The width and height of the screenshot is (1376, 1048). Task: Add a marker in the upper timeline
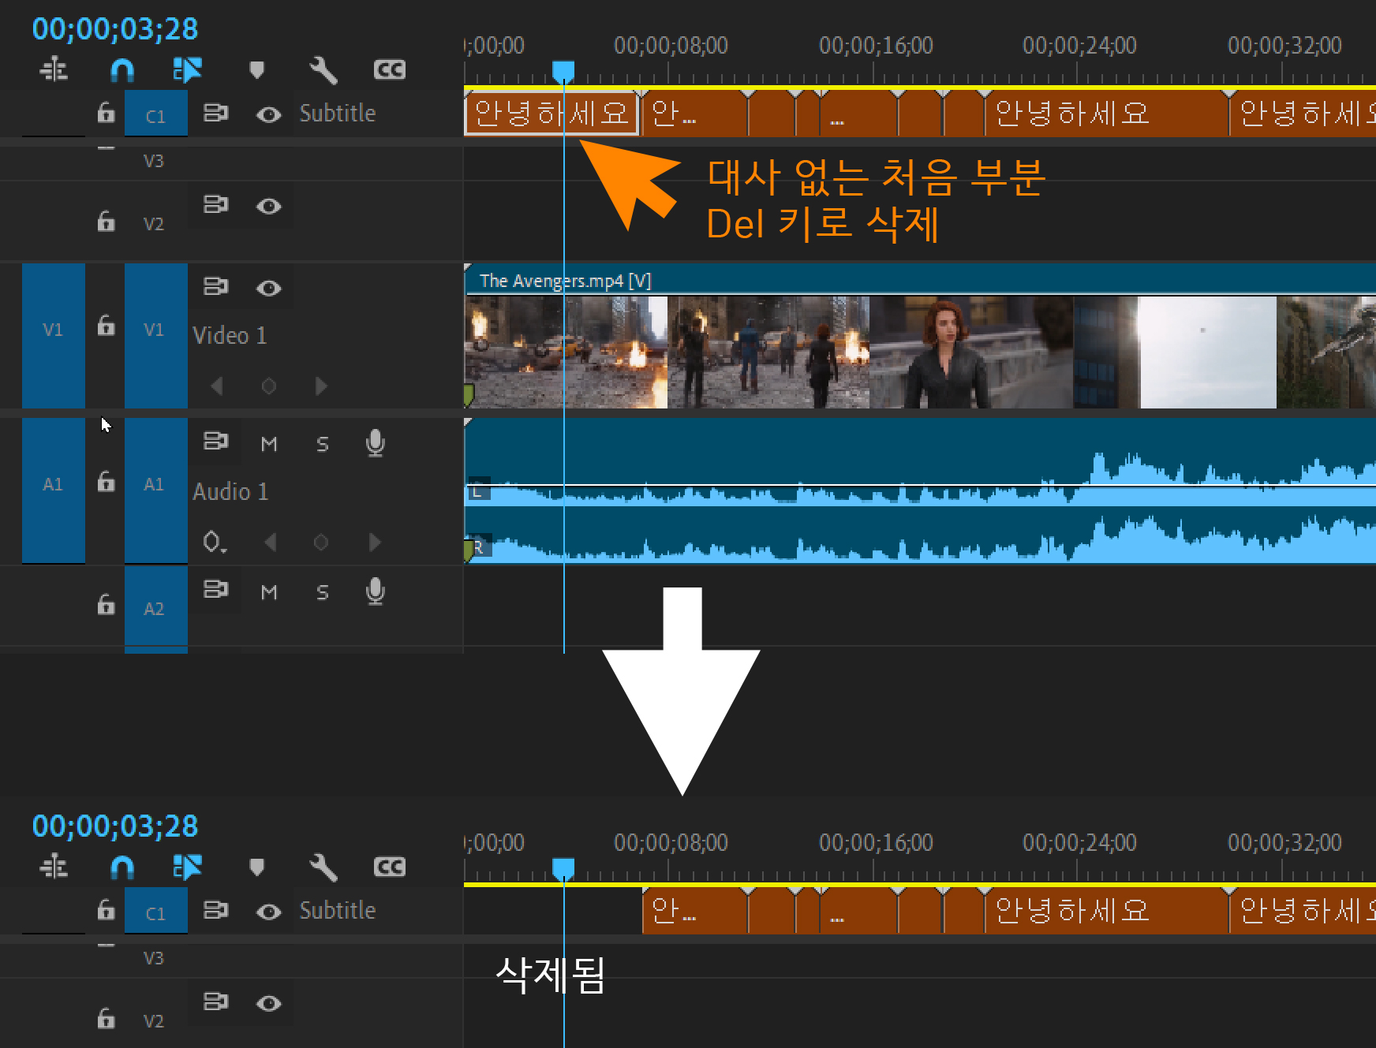click(x=256, y=70)
